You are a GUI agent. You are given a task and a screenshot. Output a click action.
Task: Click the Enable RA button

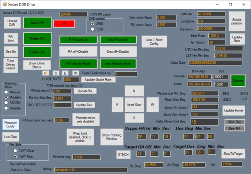37,38
